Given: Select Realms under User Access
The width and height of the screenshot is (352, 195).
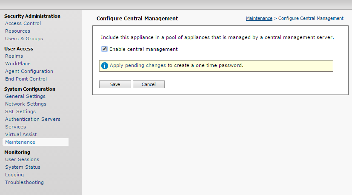Looking at the screenshot, I should click(14, 56).
